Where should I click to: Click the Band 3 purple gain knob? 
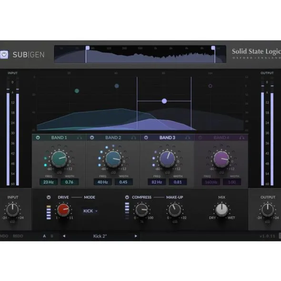coord(167,159)
